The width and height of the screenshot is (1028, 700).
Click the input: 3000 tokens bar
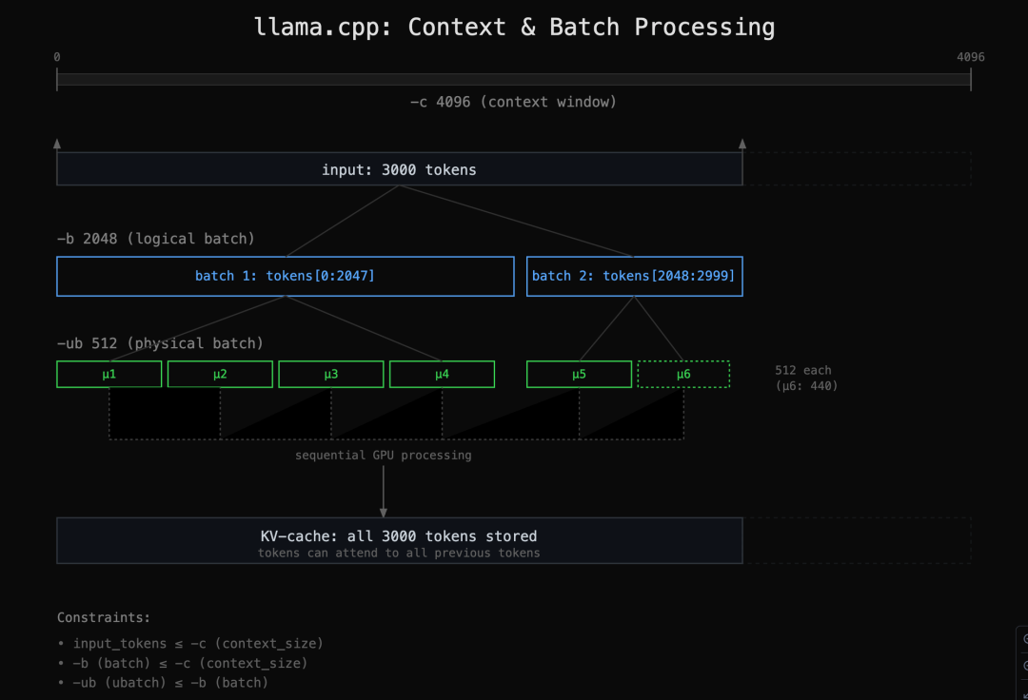pos(399,169)
